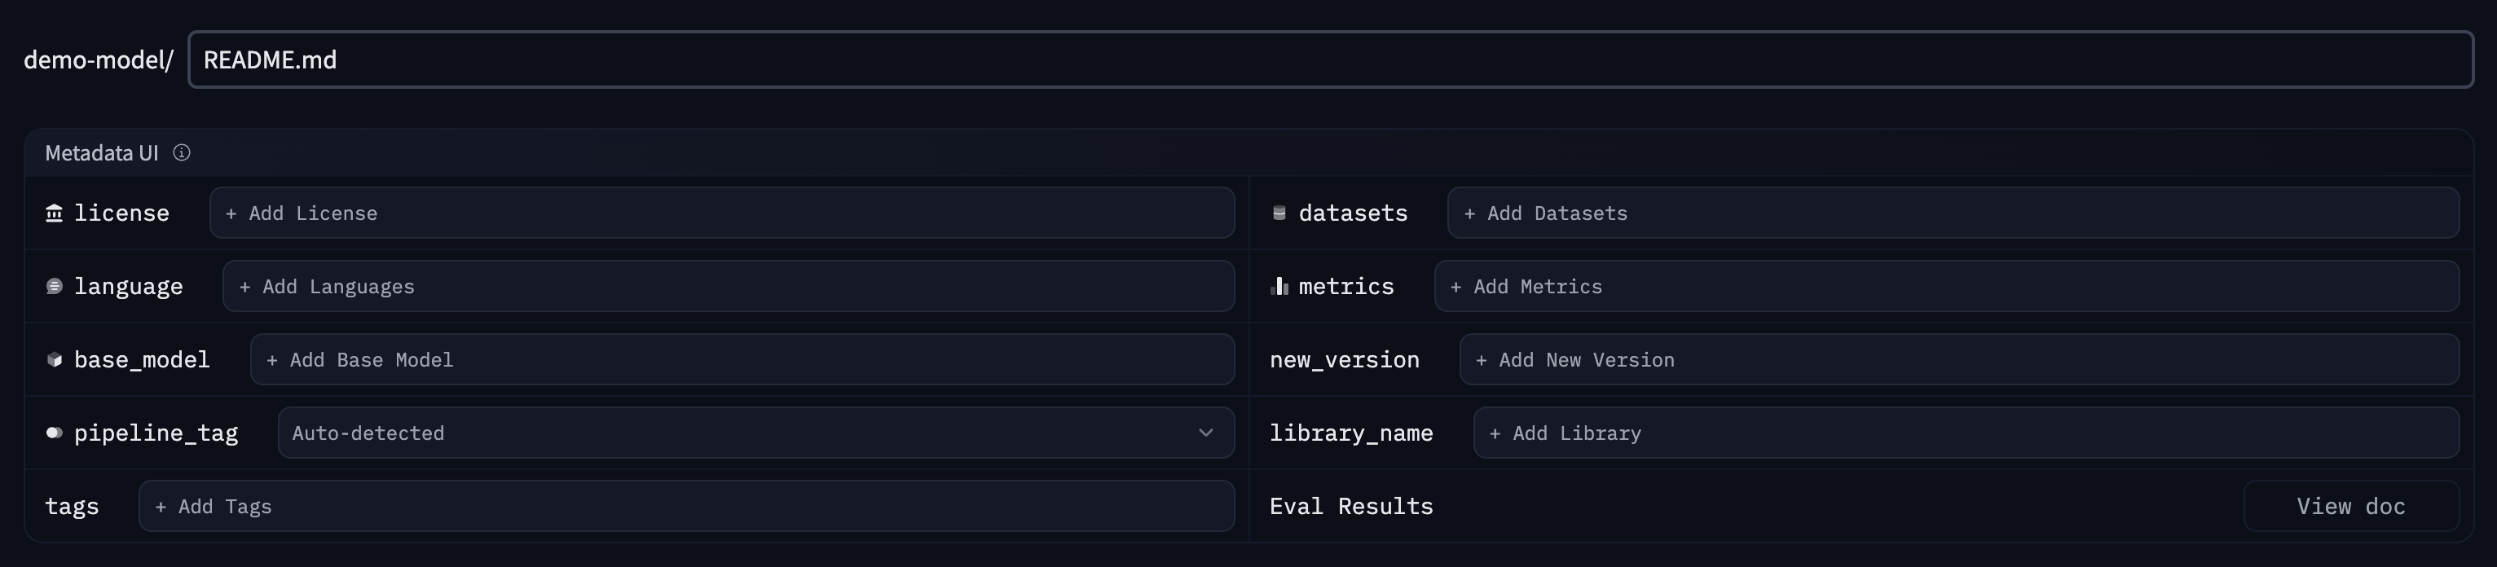Screen dimensions: 2497x567
Task: Edit the README.md filename field
Action: (x=1330, y=60)
